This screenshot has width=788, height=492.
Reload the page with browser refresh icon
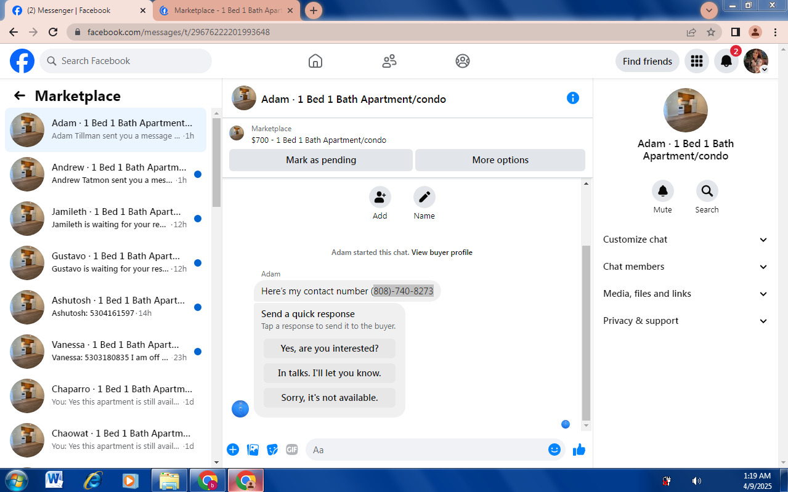coord(53,32)
